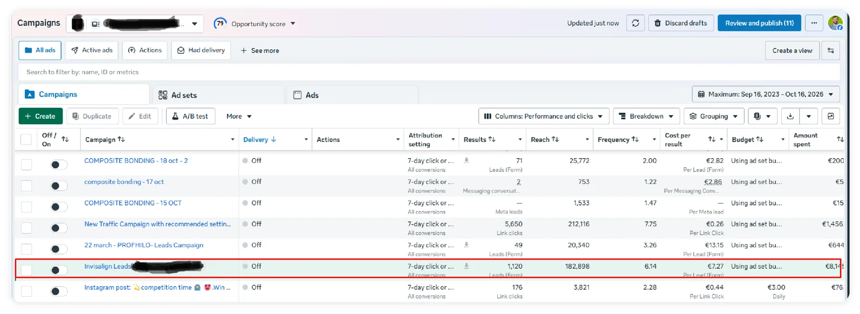This screenshot has width=860, height=314.
Task: Click Review and publish (11)
Action: (759, 23)
